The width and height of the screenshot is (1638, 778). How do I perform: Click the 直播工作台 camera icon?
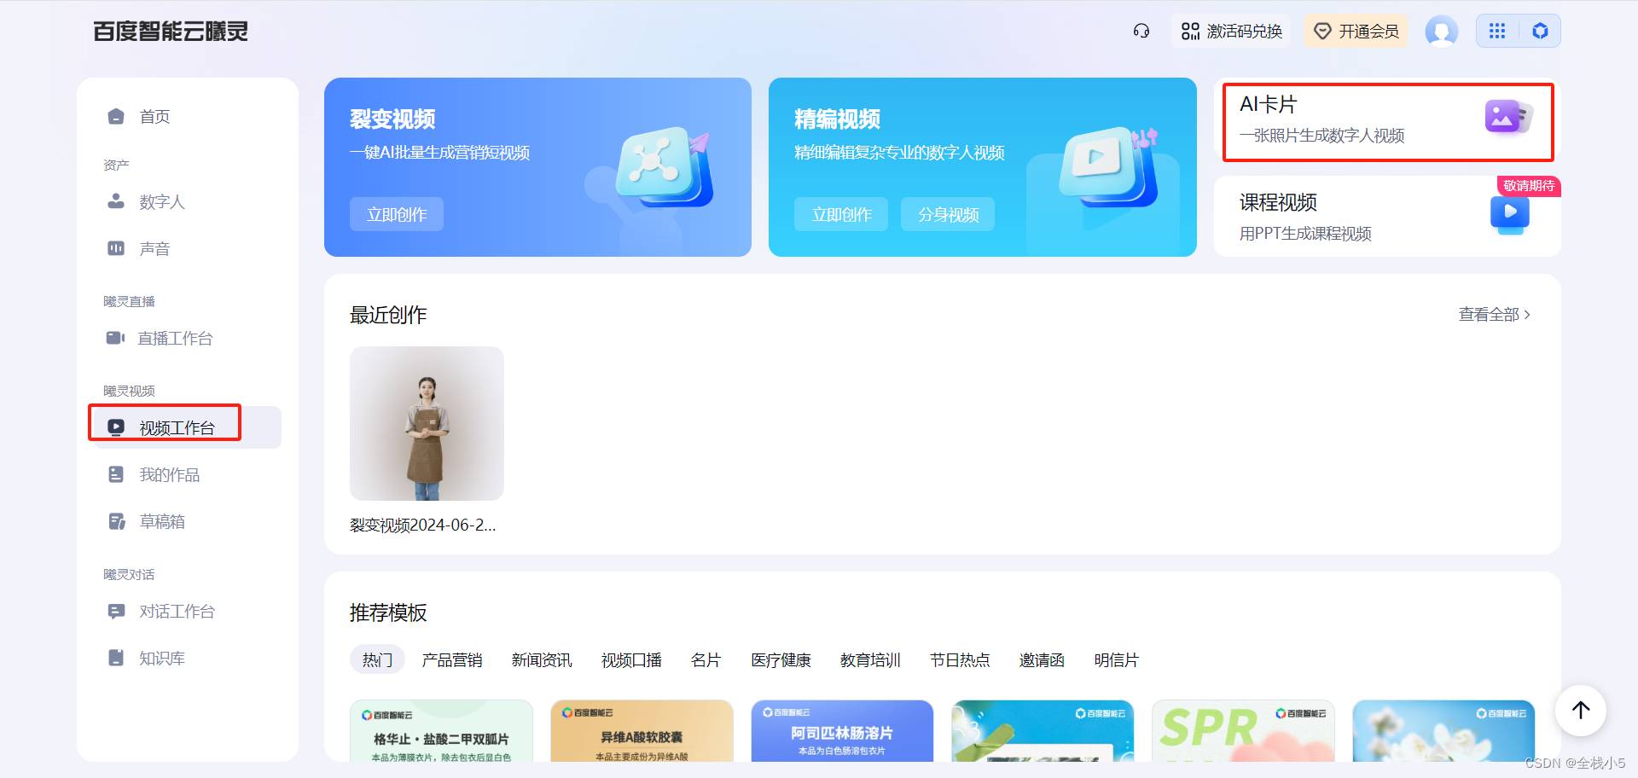[115, 338]
